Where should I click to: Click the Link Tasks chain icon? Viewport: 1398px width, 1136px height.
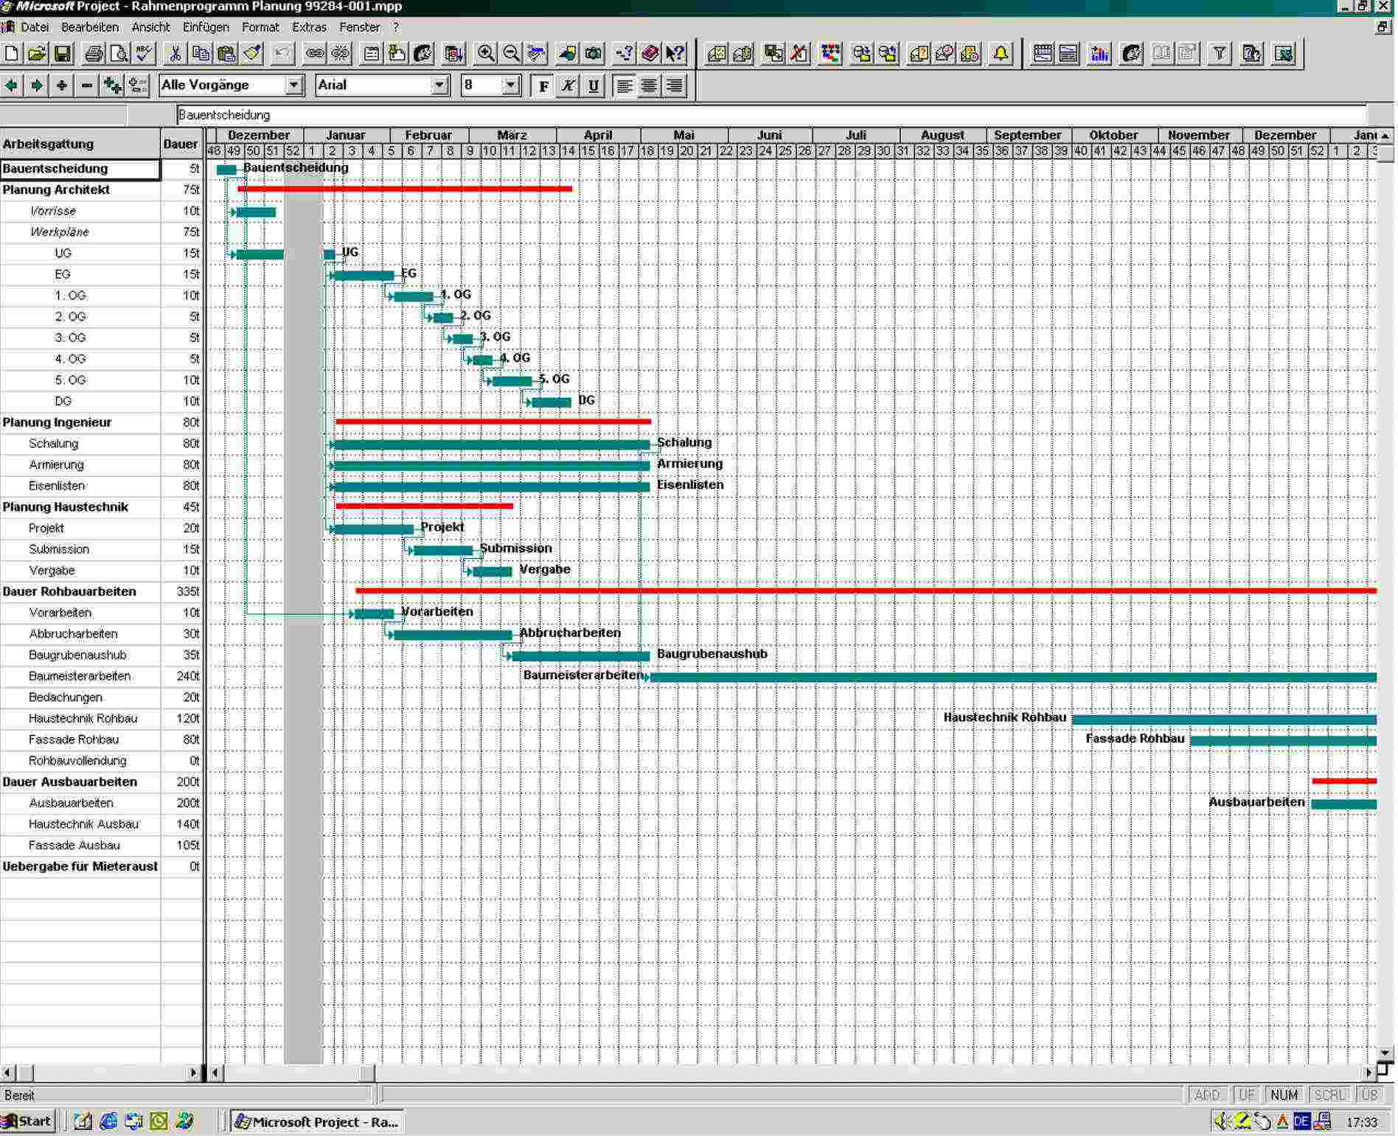coord(315,54)
